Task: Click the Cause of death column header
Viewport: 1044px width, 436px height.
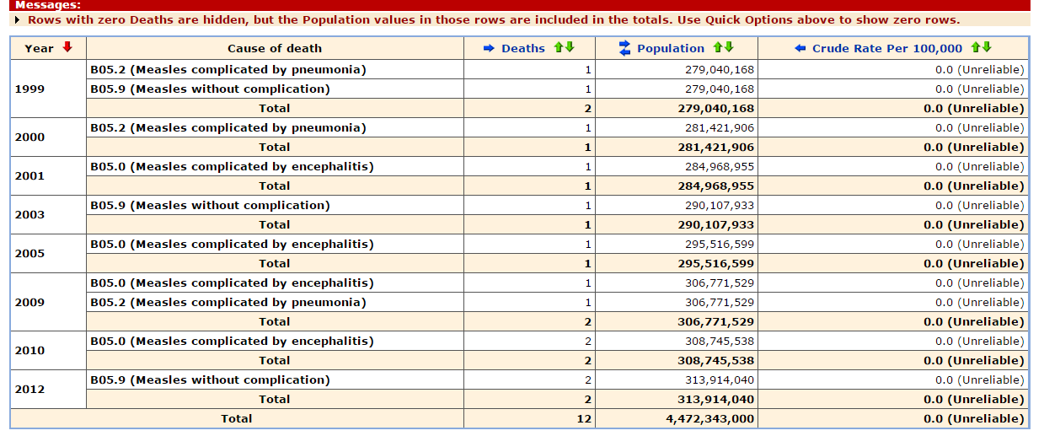Action: [x=275, y=48]
